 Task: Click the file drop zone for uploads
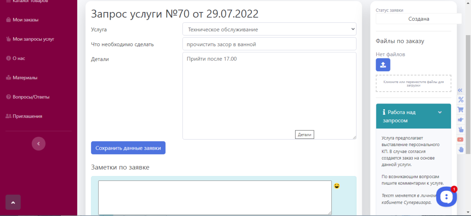(x=413, y=83)
